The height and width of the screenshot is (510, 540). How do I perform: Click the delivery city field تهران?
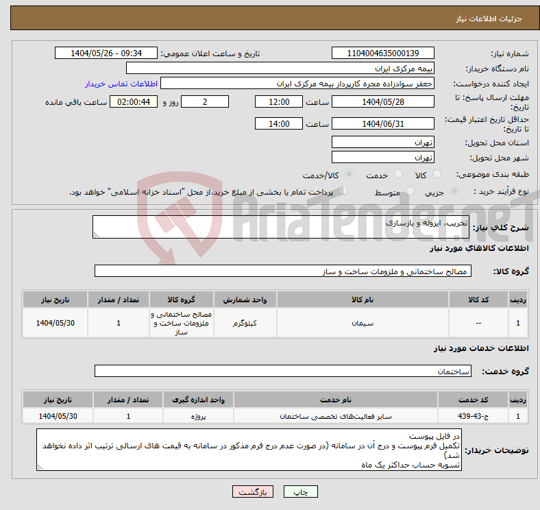coord(383,157)
